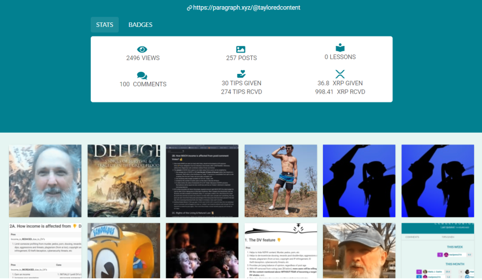Open the leaderboard screenshot post thumbnail
This screenshot has width=482, height=280.
click(438, 251)
